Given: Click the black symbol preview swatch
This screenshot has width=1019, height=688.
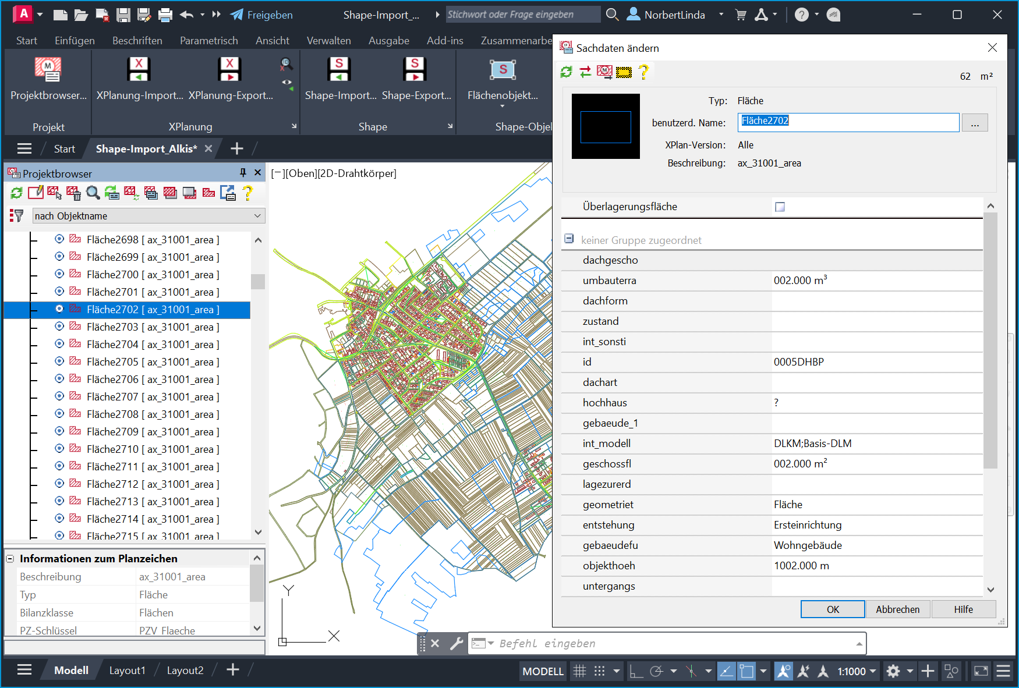Looking at the screenshot, I should click(606, 126).
